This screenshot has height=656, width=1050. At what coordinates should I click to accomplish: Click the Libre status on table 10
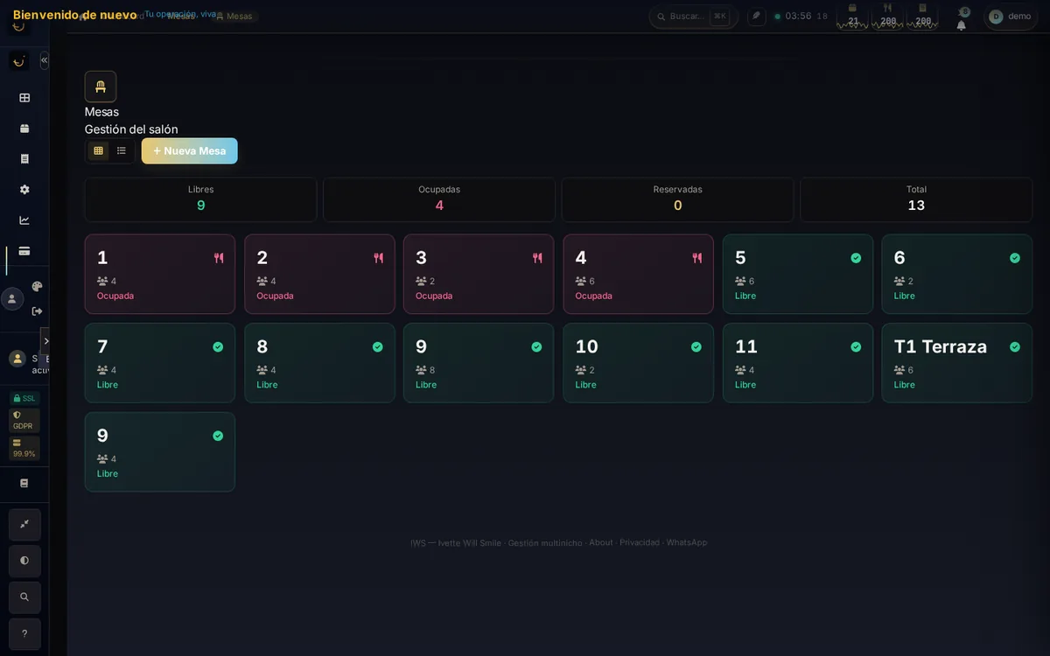coord(585,385)
